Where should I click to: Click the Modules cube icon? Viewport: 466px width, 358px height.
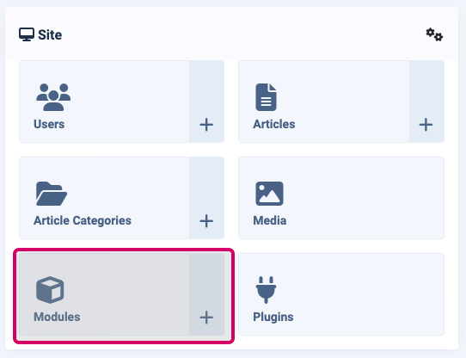pyautogui.click(x=50, y=290)
